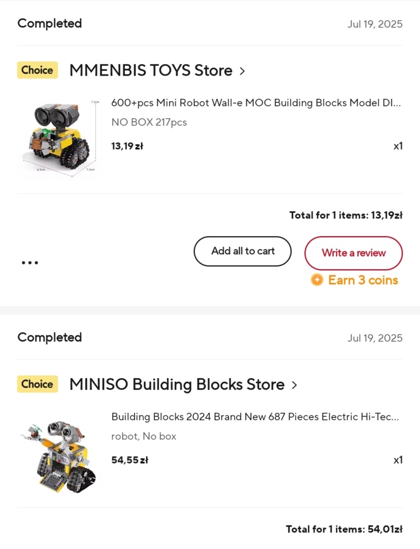The image size is (420, 549).
Task: Open the MMENBIS TOYS Store page
Action: click(151, 71)
